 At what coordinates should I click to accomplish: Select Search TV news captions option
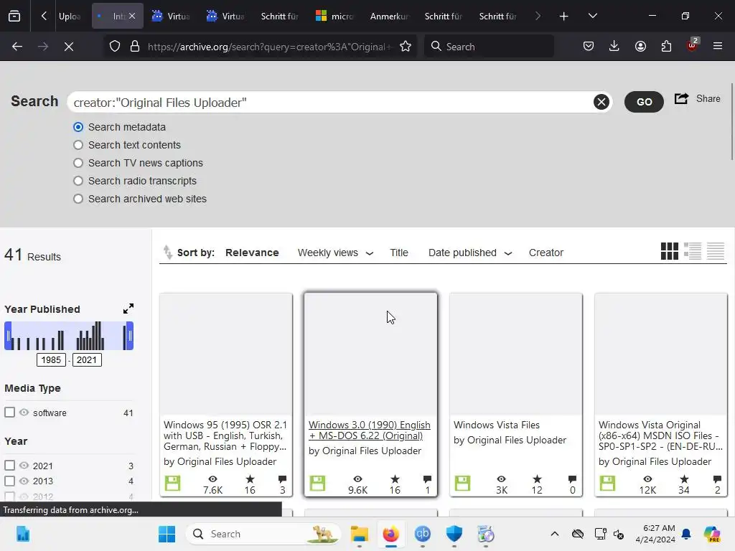point(78,163)
